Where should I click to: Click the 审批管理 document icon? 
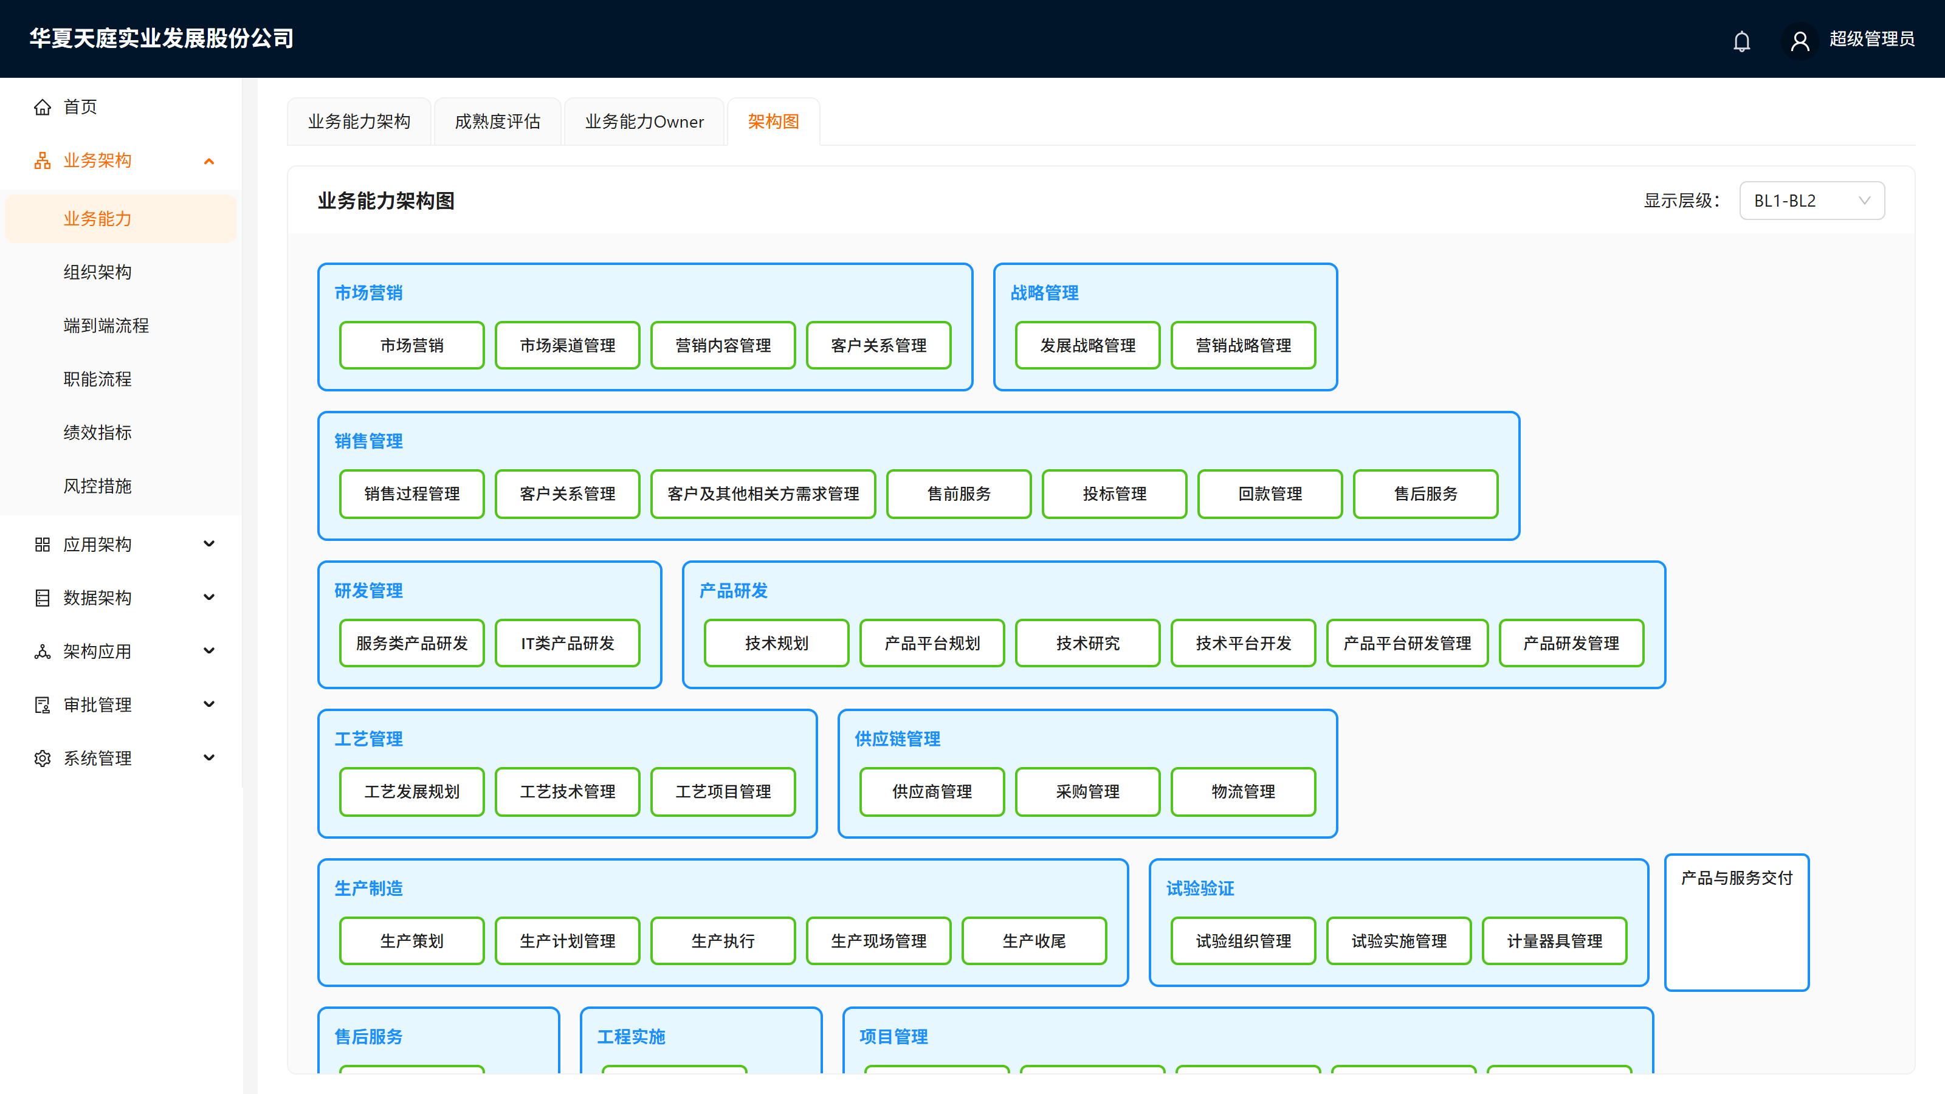[x=43, y=705]
